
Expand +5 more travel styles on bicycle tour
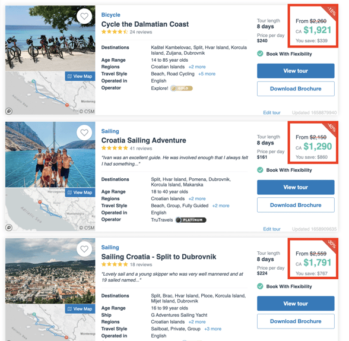pyautogui.click(x=207, y=74)
